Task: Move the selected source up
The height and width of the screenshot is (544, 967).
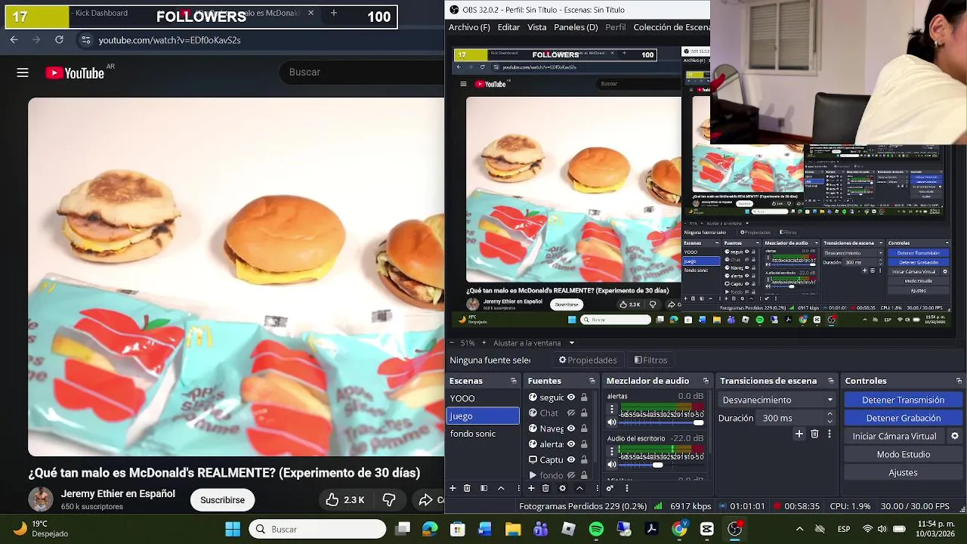Action: tap(579, 488)
